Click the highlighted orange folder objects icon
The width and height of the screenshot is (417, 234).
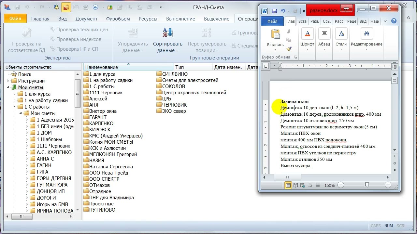(66, 7)
